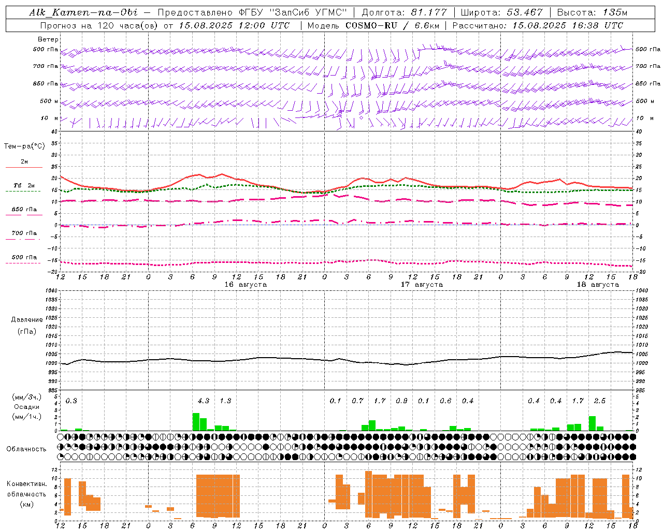This screenshot has height=530, width=663.
Task: Click the latitude value "Широта: 53.467"
Action: [x=501, y=12]
